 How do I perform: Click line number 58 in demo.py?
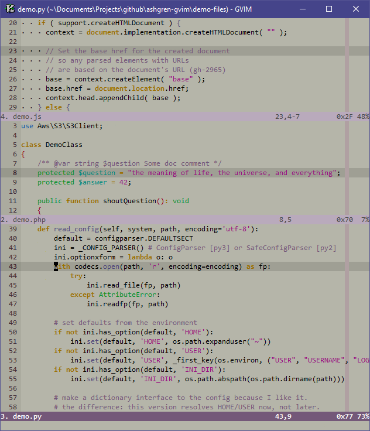[13, 407]
